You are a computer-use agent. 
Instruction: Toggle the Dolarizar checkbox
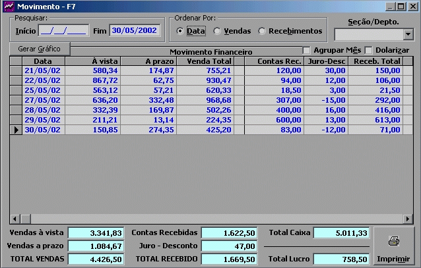pyautogui.click(x=368, y=51)
